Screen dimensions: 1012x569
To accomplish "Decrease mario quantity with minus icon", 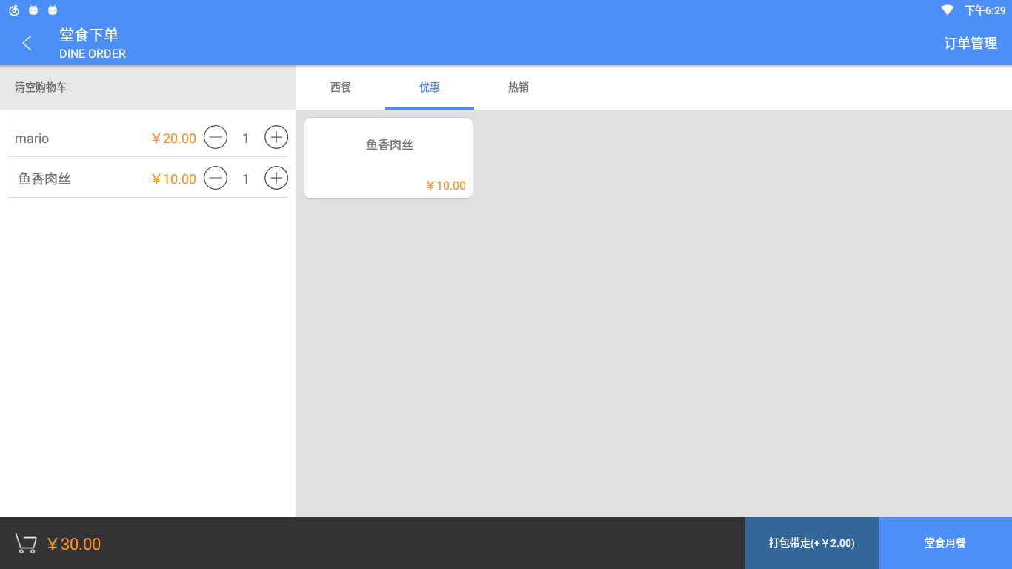I will coord(216,138).
